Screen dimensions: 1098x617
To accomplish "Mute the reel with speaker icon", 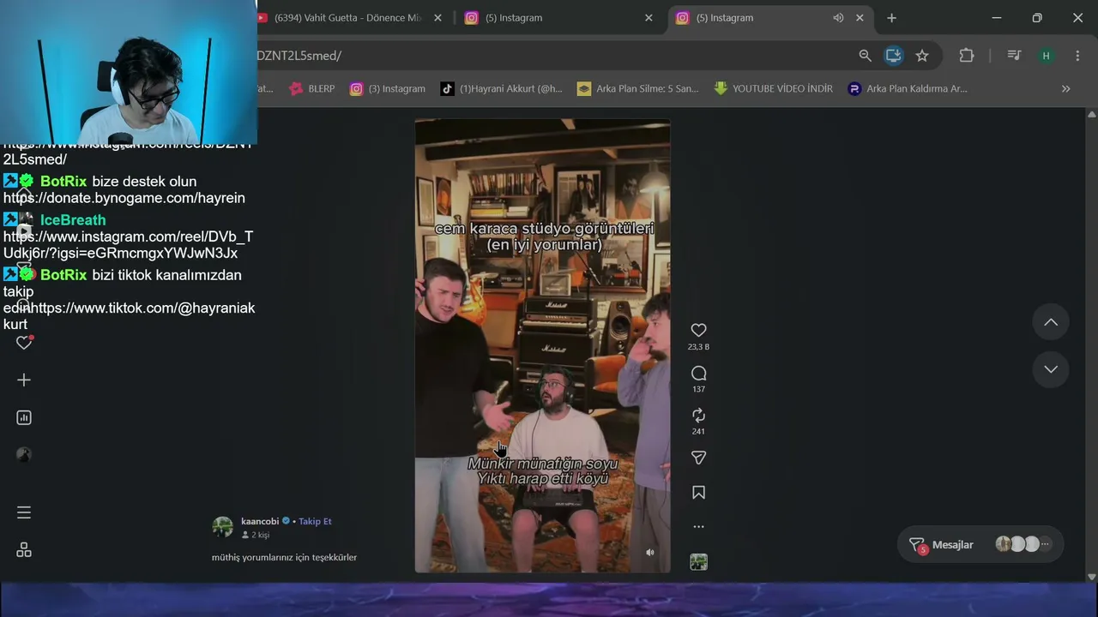I will [x=650, y=553].
